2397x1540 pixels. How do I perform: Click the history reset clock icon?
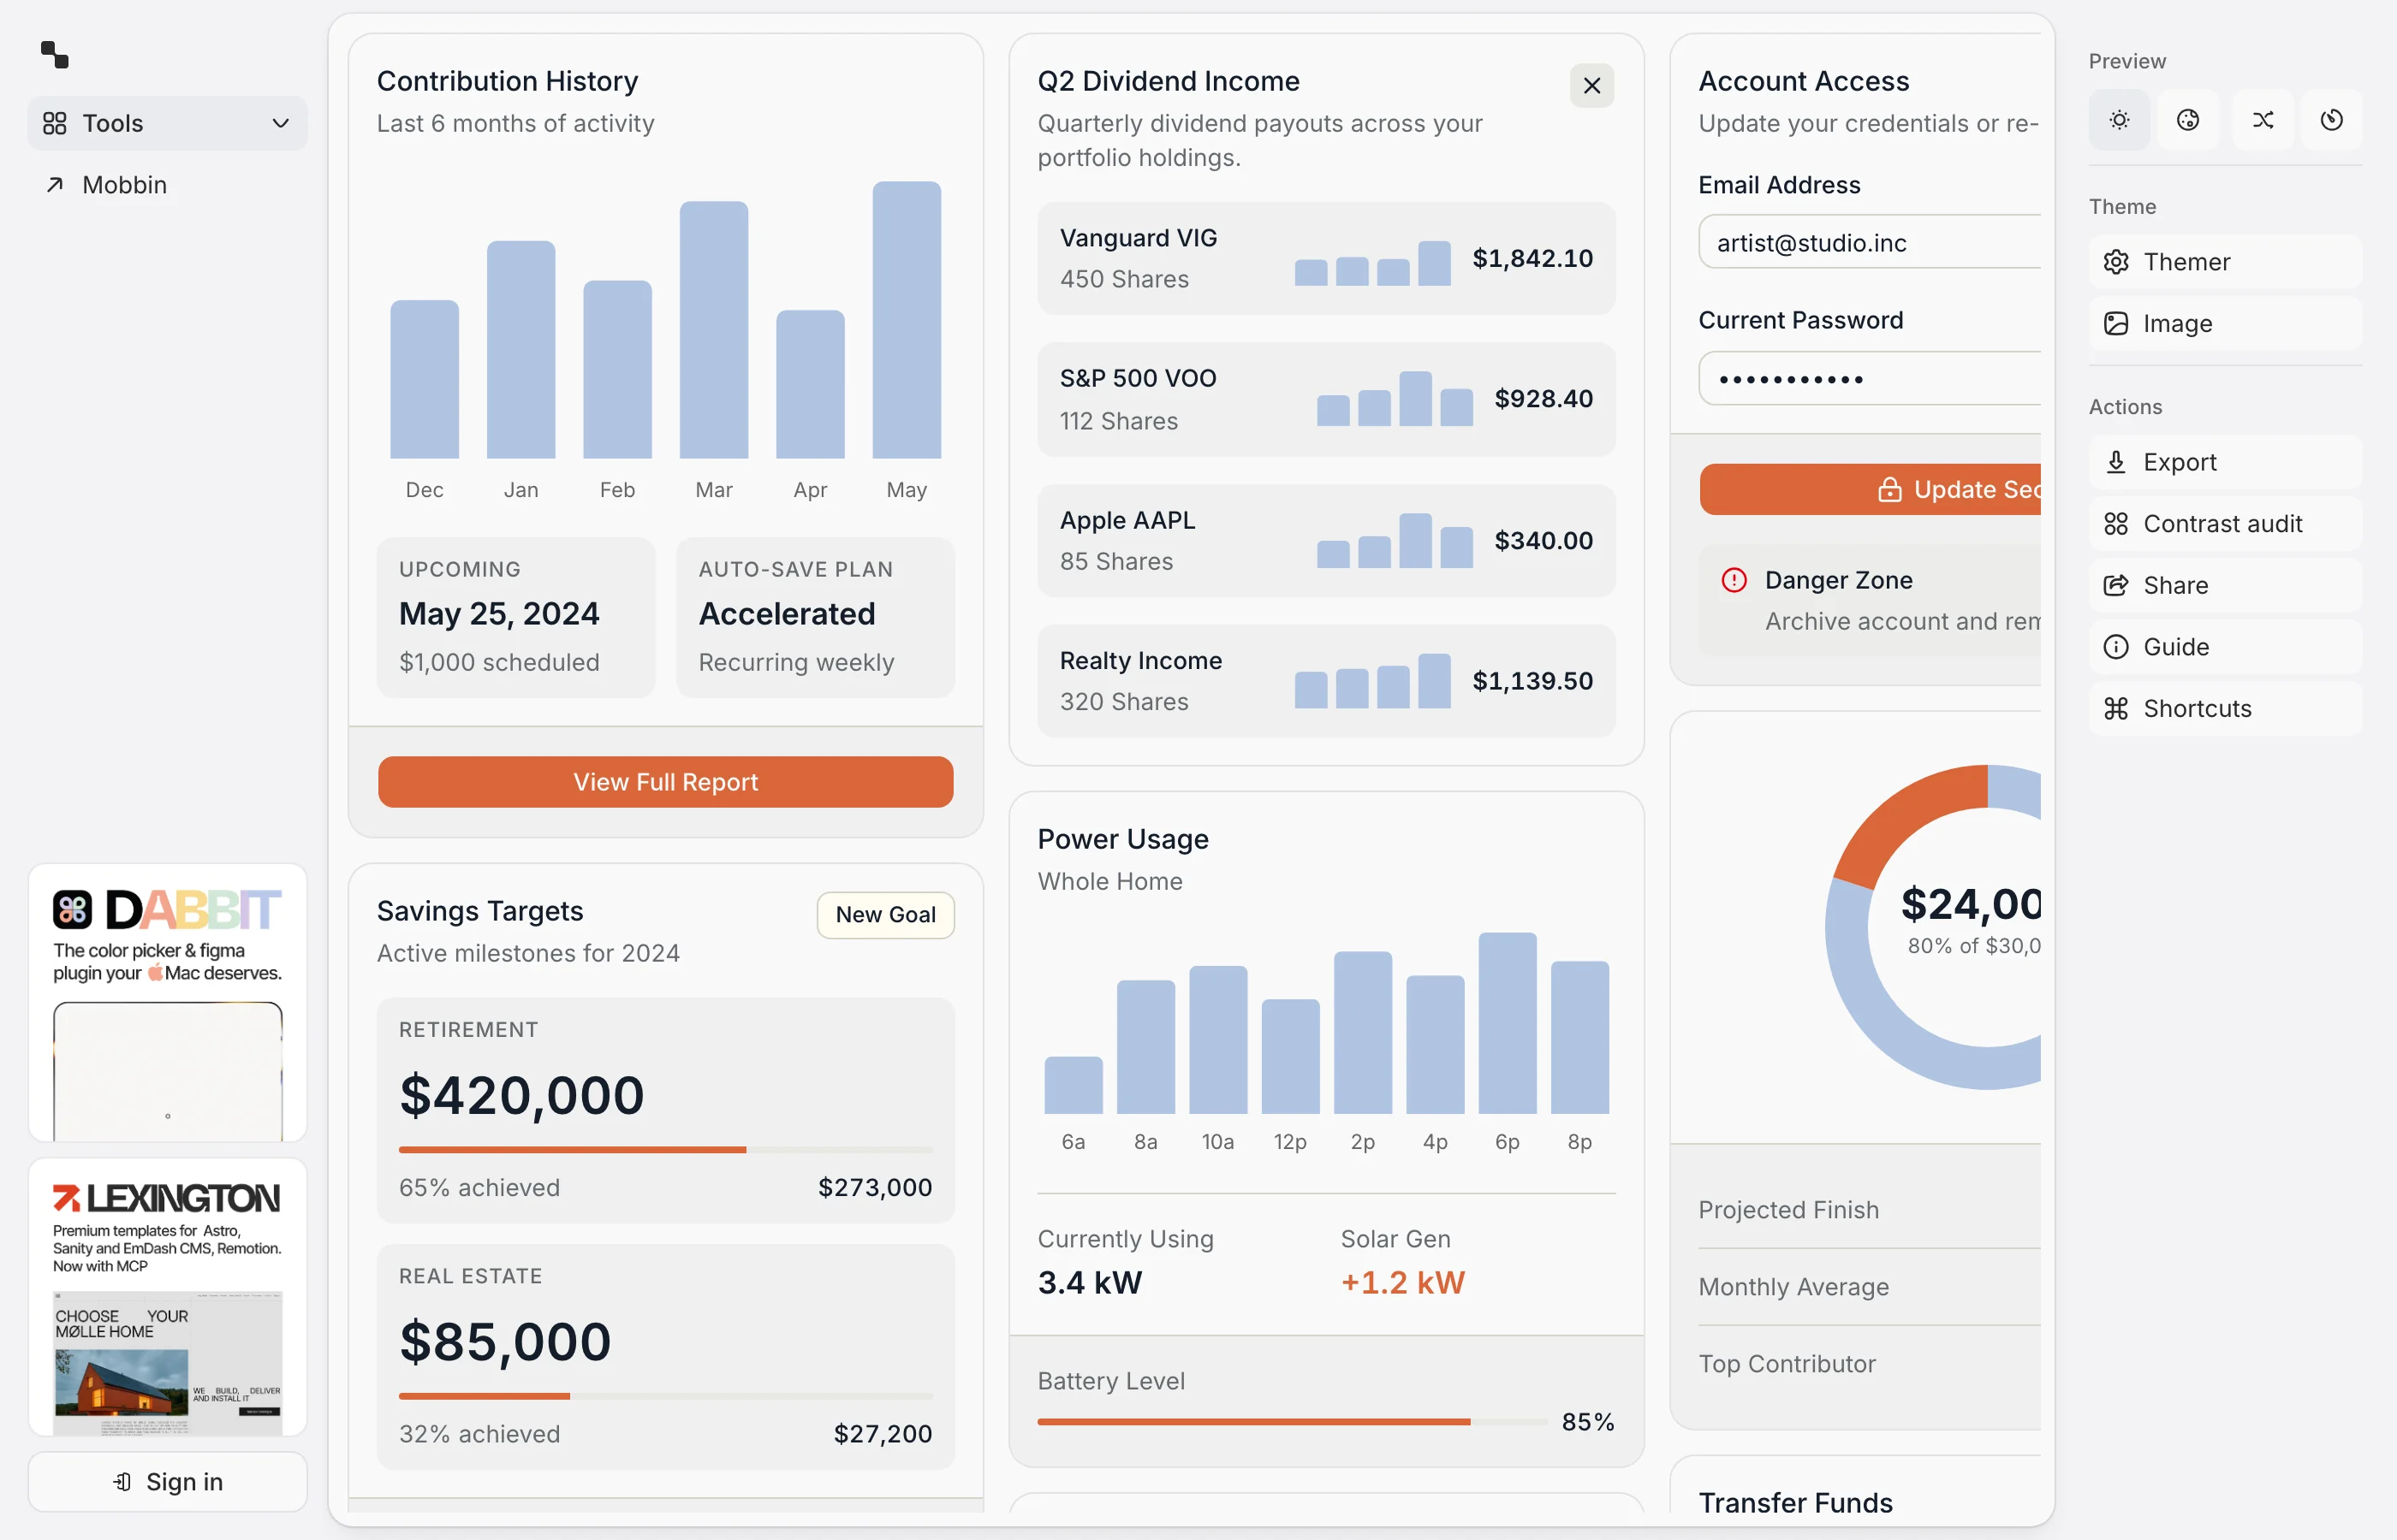click(x=2331, y=120)
